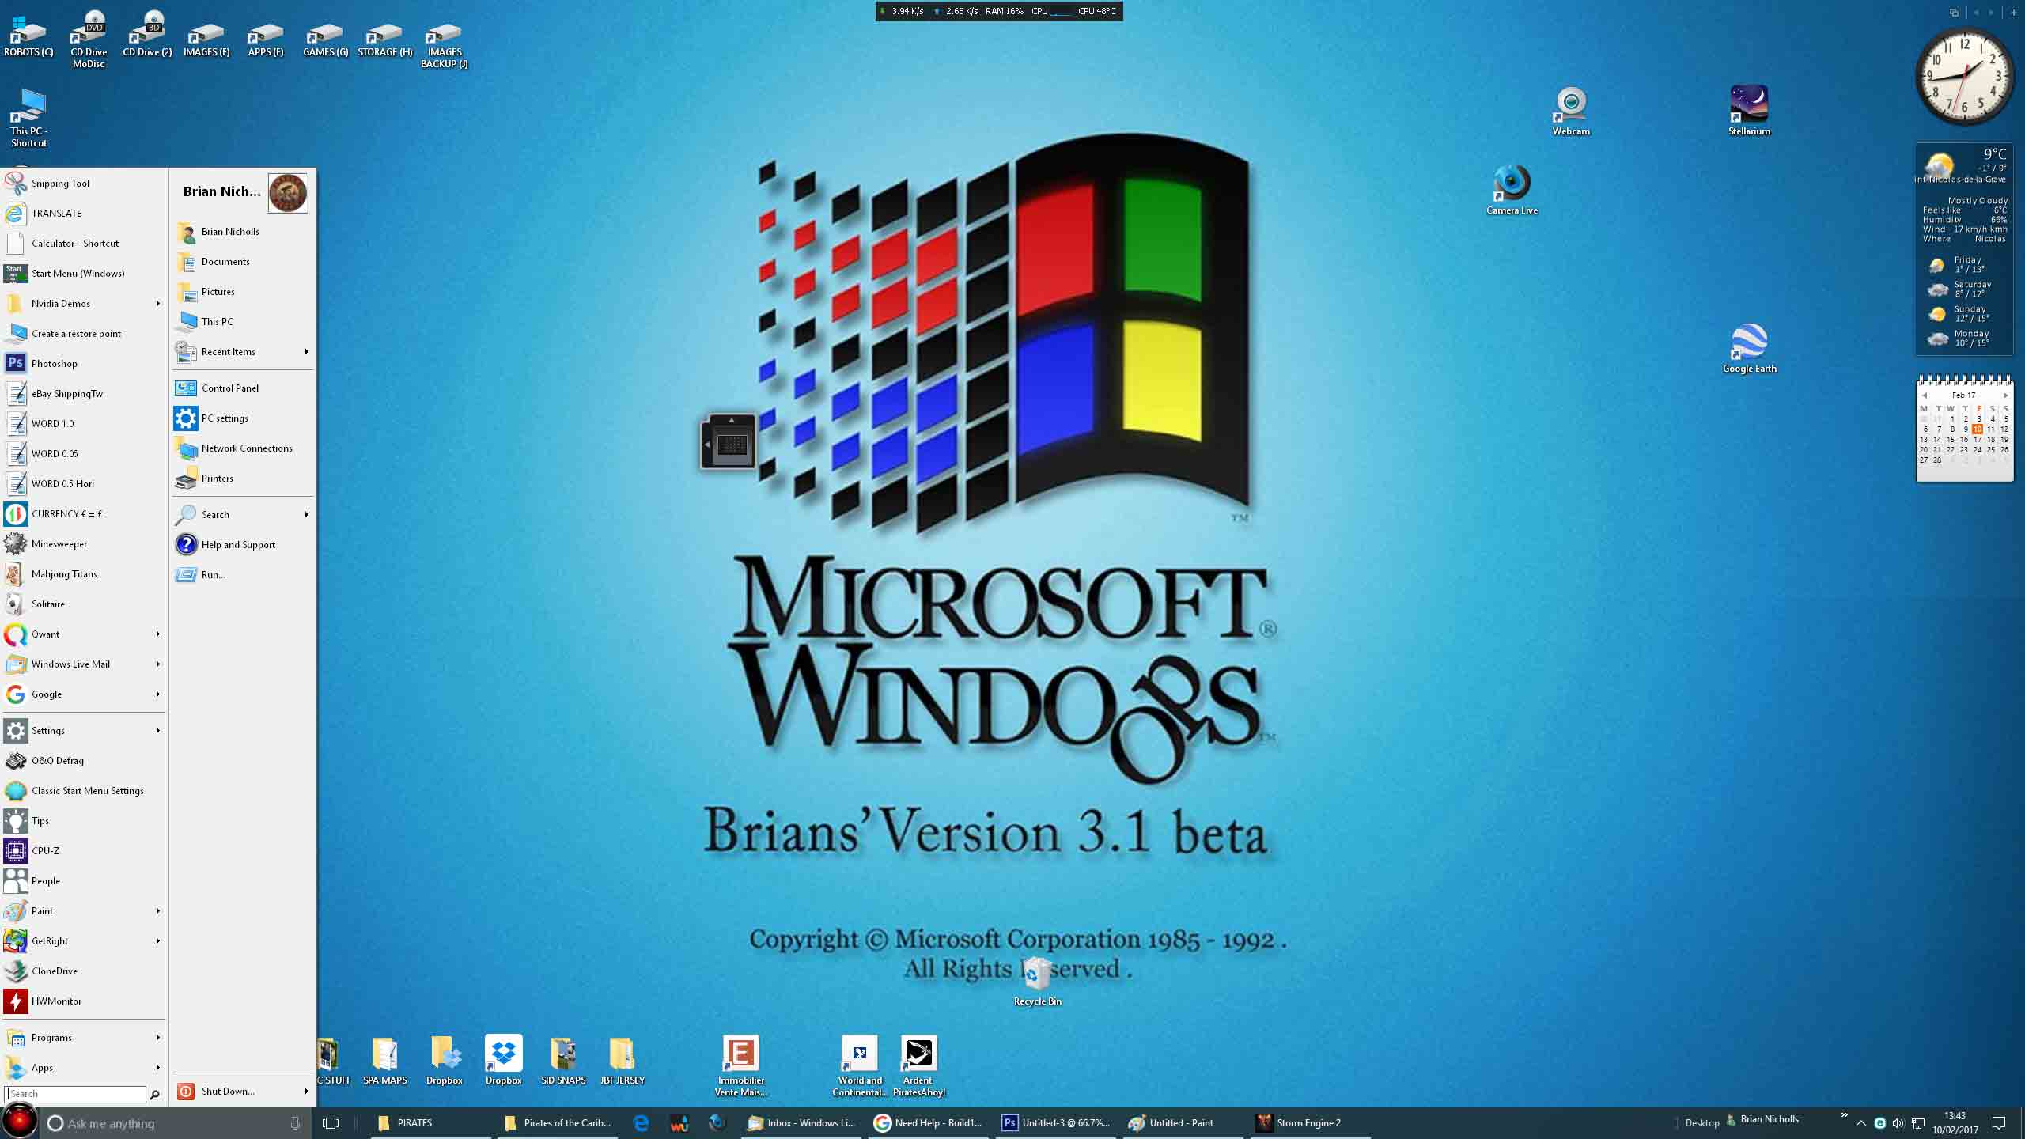Click the Desktop toolbar label on taskbar
2025x1139 pixels.
point(1702,1122)
